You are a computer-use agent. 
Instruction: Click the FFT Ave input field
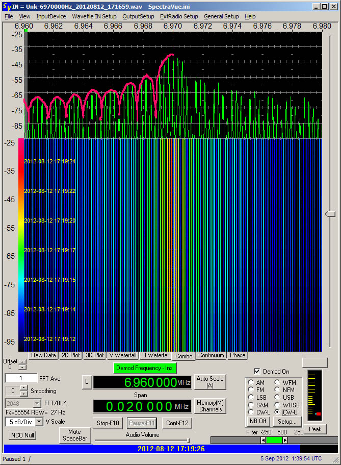(x=21, y=378)
